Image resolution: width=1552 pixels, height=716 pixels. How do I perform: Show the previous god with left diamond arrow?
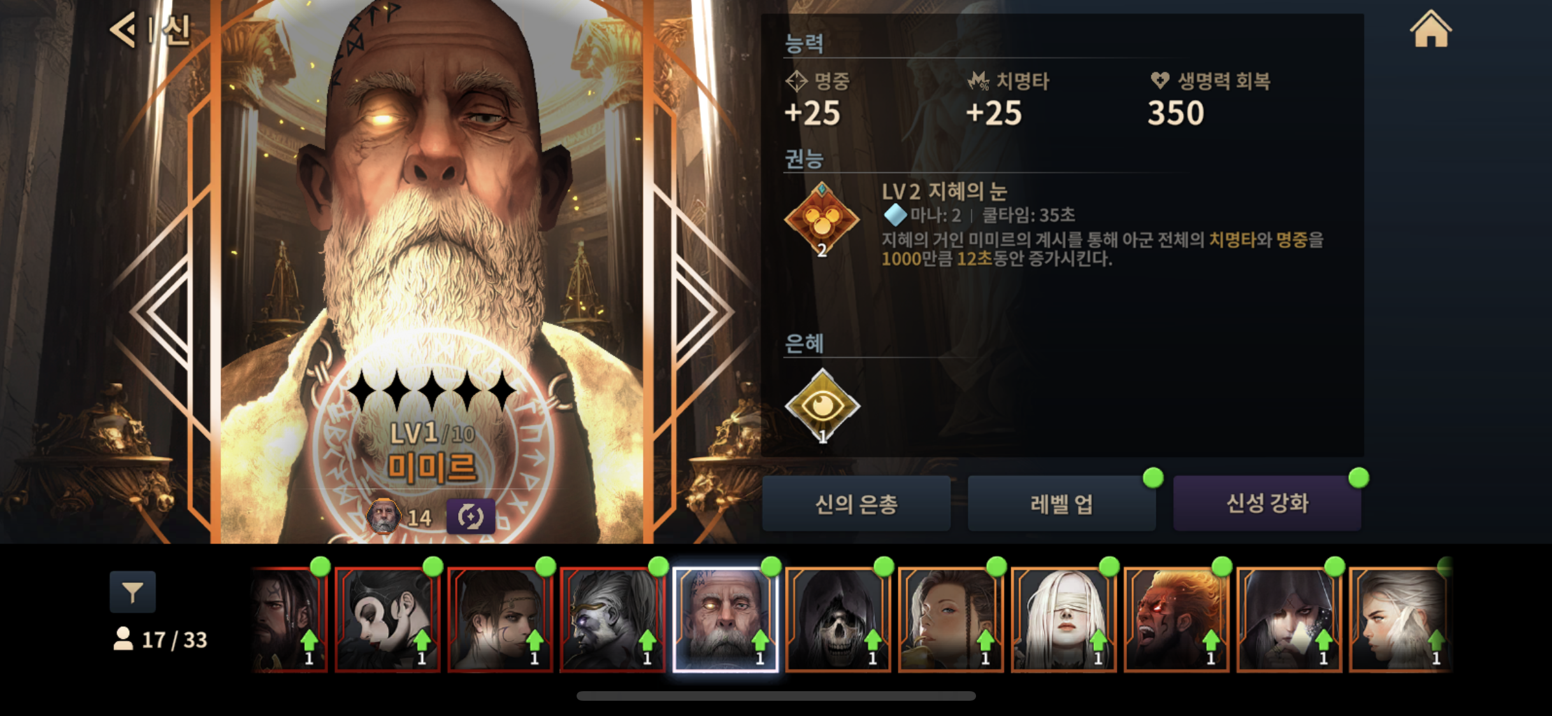161,312
